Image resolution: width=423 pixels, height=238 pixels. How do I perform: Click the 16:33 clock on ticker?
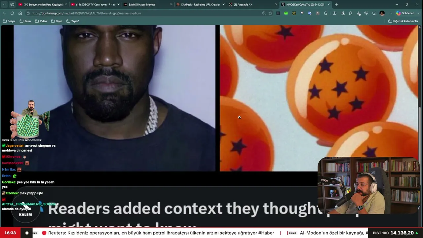tap(10, 233)
